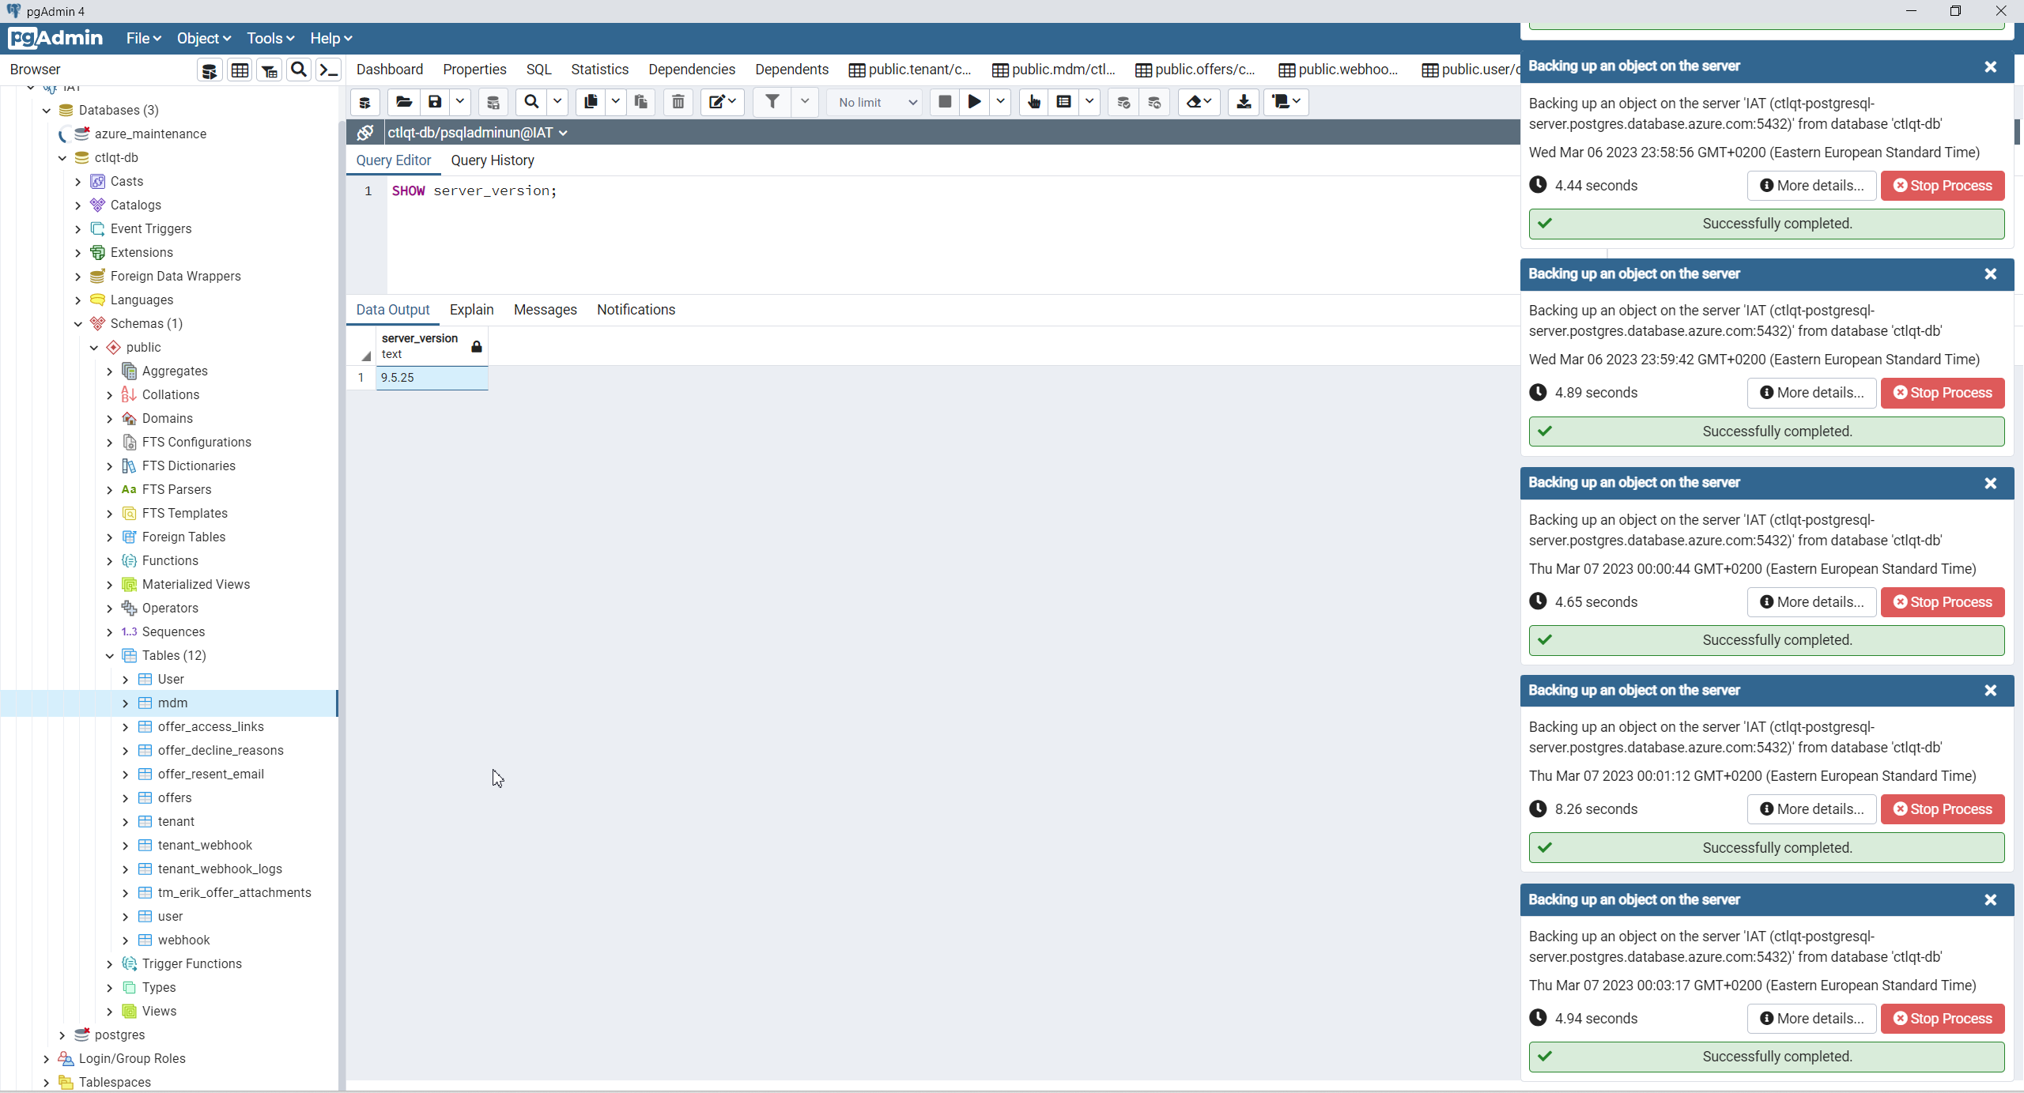
Task: Click the Filter rows funnel icon
Action: point(772,102)
